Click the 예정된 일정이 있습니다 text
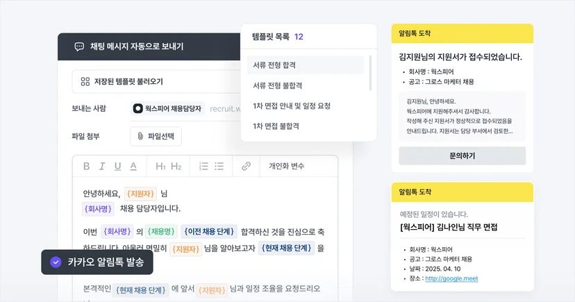This screenshot has height=302, width=575. (x=434, y=214)
